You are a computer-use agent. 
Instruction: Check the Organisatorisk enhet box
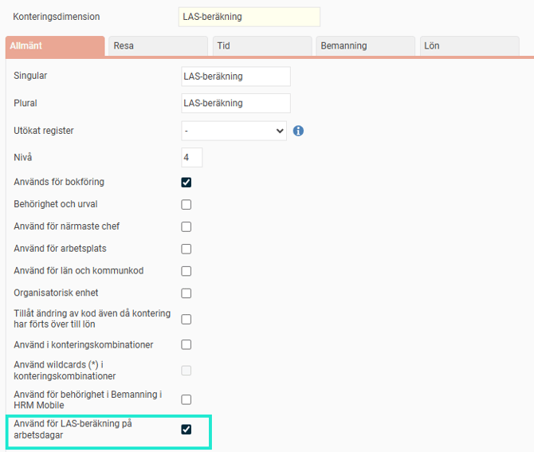(187, 293)
